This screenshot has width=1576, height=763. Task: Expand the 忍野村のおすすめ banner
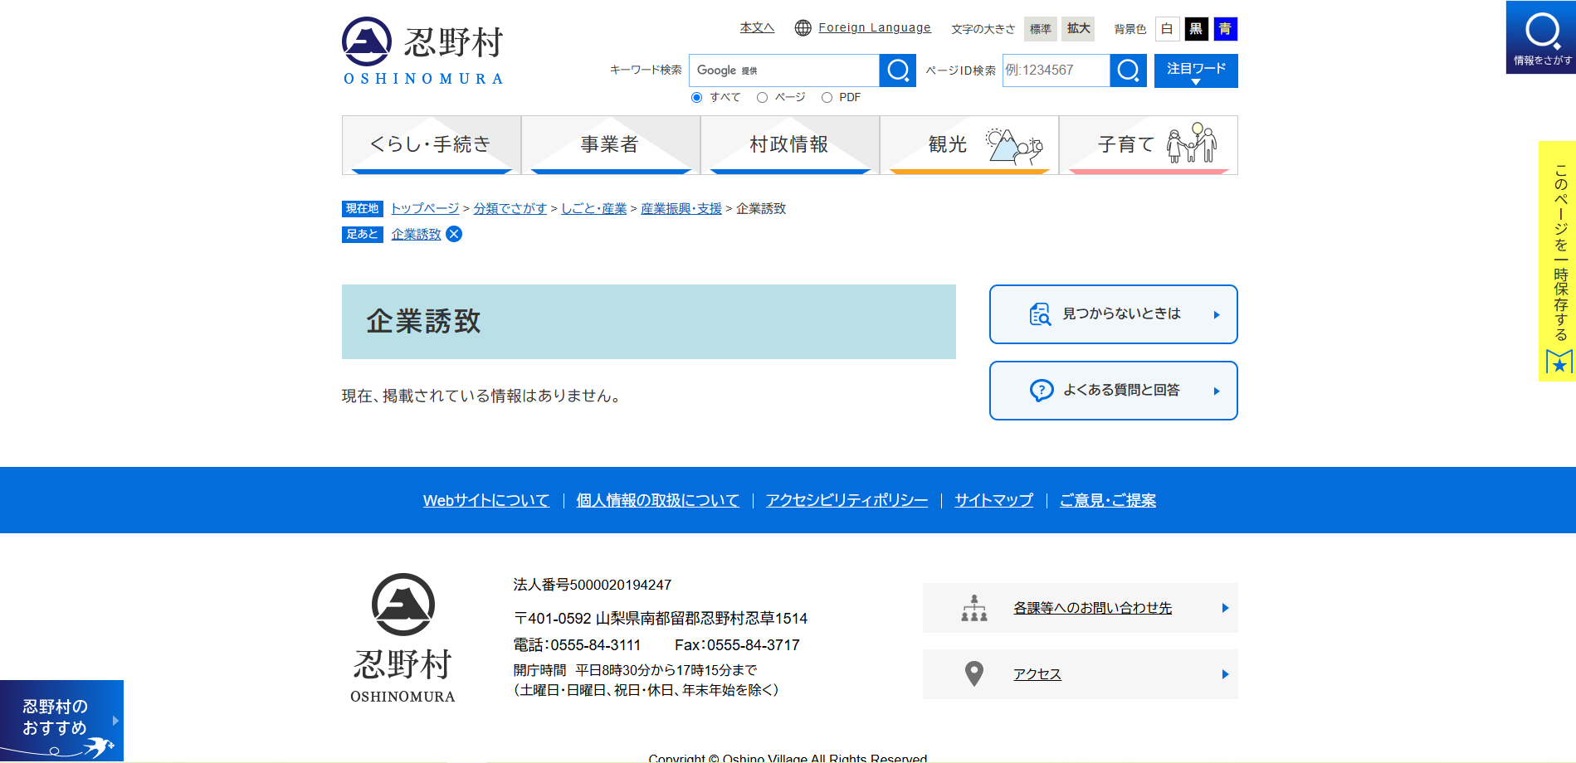(x=61, y=721)
